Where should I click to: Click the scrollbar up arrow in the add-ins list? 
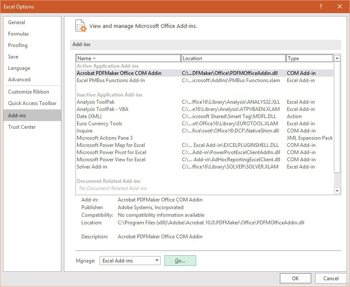click(x=337, y=58)
